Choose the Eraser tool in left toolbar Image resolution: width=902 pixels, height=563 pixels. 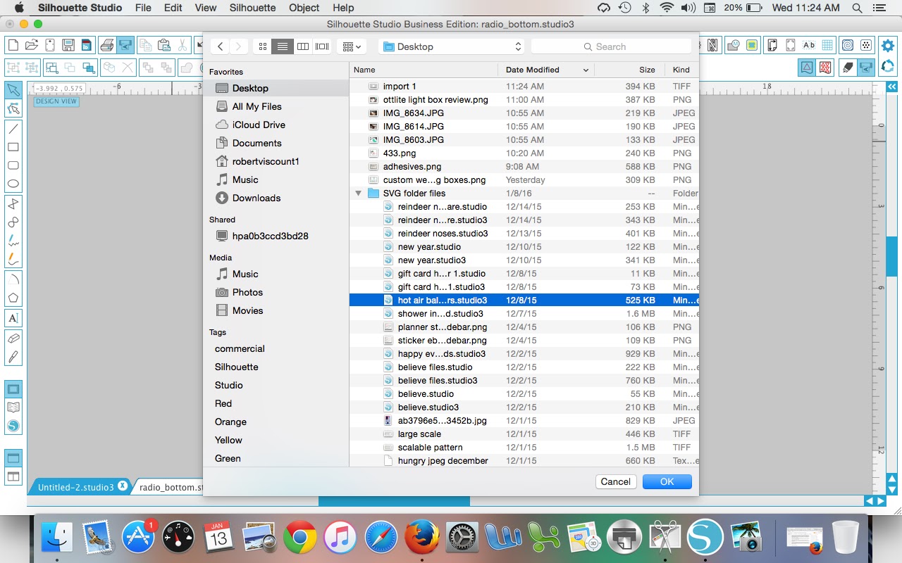point(13,339)
